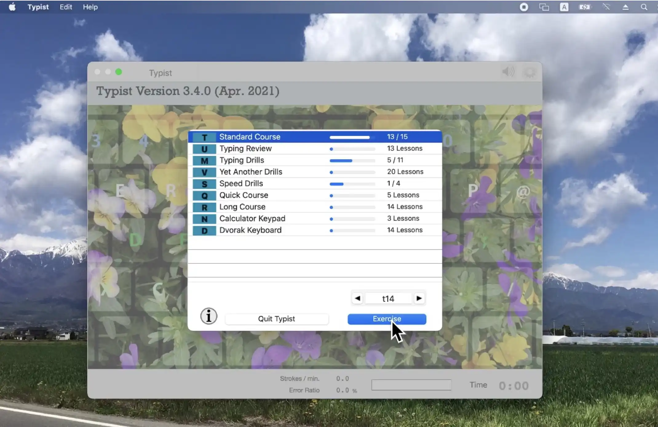Click the 5 / 11 progress count
This screenshot has height=427, width=658.
395,160
